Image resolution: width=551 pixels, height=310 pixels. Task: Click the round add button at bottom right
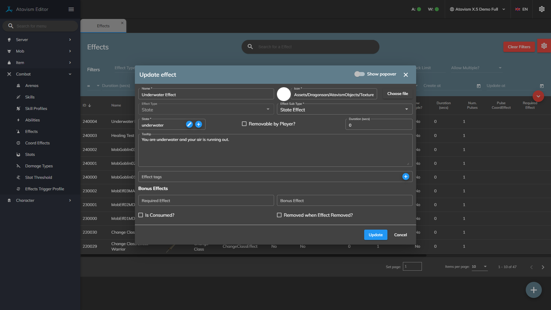coord(533,290)
